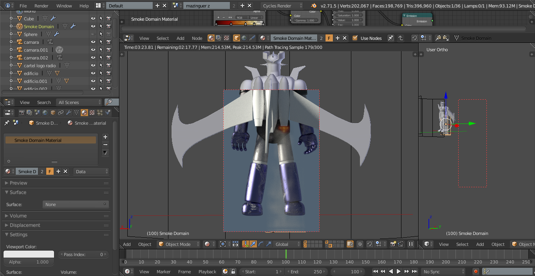The image size is (535, 276).
Task: Open the Physics properties tab
Action: click(x=108, y=113)
